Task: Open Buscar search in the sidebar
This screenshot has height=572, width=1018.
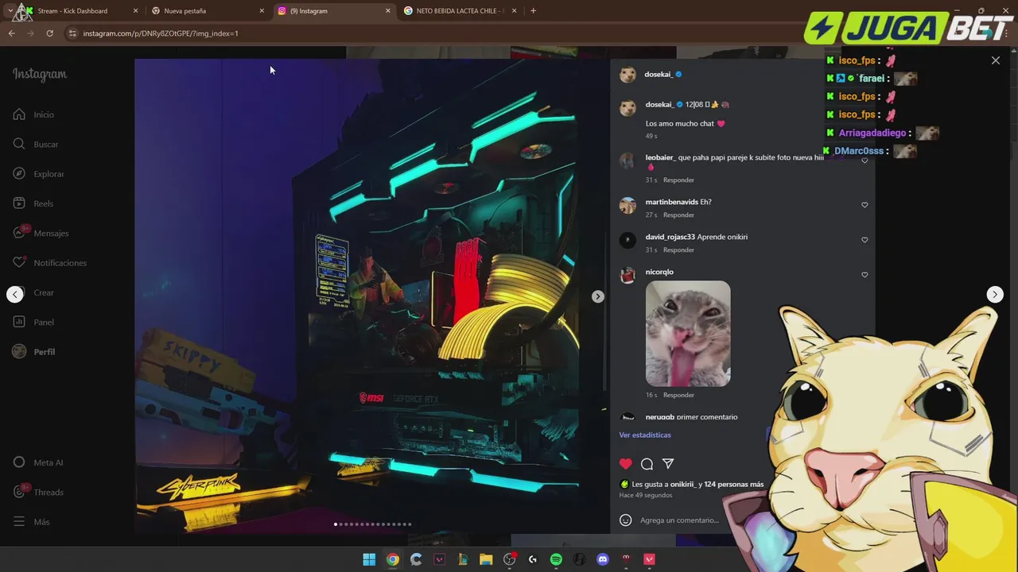Action: pyautogui.click(x=36, y=144)
